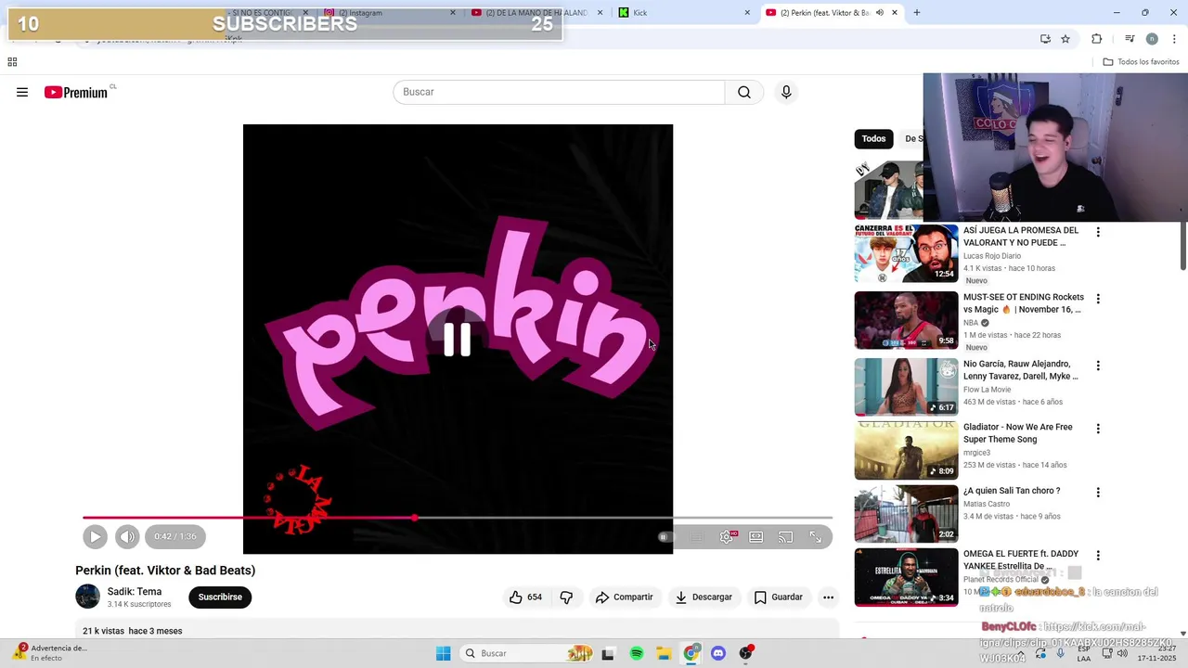The height and width of the screenshot is (668, 1188).
Task: Open the A quien Sali Tan choro video
Action: click(906, 513)
